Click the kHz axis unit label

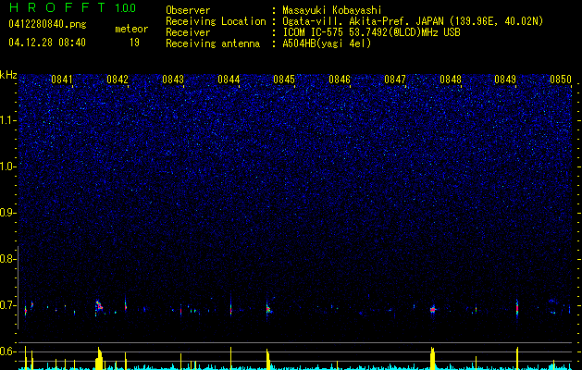click(x=8, y=75)
